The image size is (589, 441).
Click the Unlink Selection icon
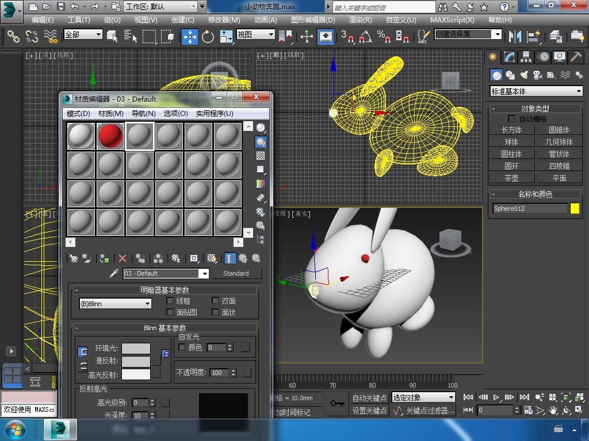point(32,36)
